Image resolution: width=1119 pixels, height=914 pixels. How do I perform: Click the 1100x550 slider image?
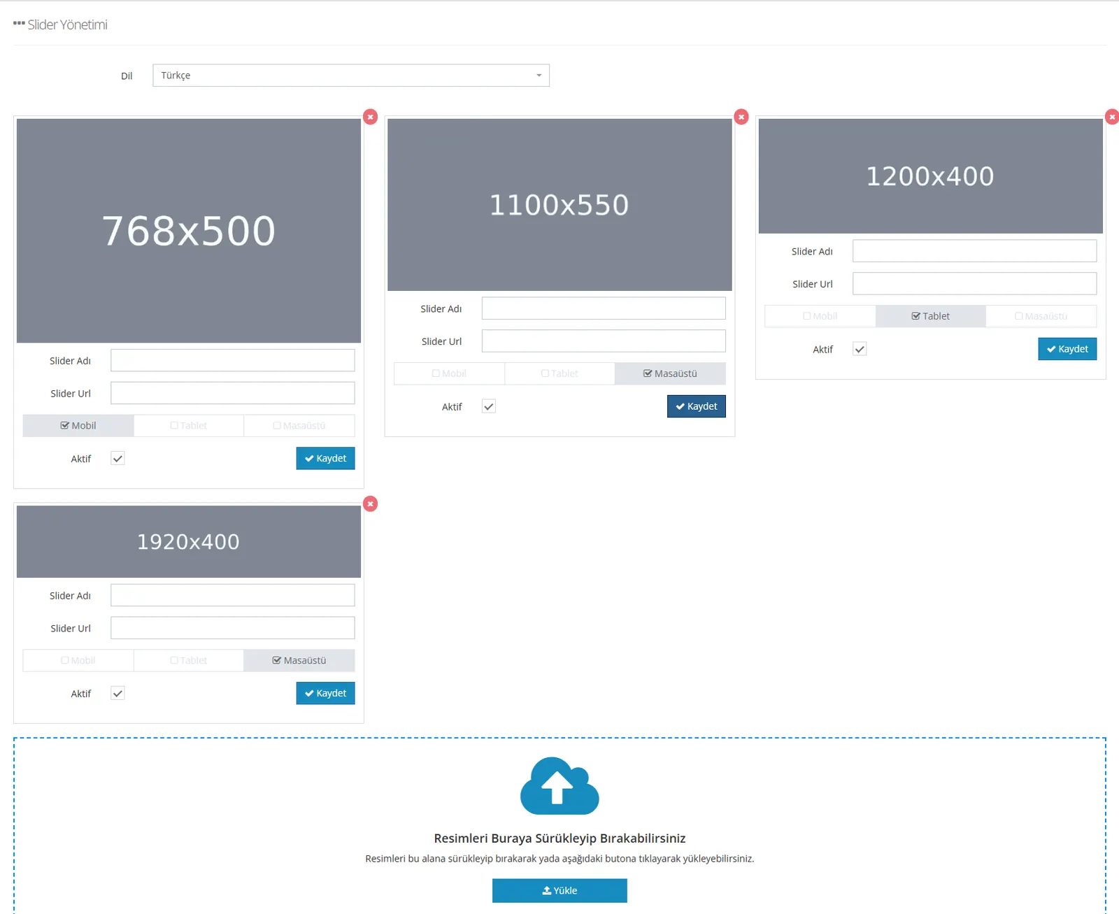click(x=559, y=205)
